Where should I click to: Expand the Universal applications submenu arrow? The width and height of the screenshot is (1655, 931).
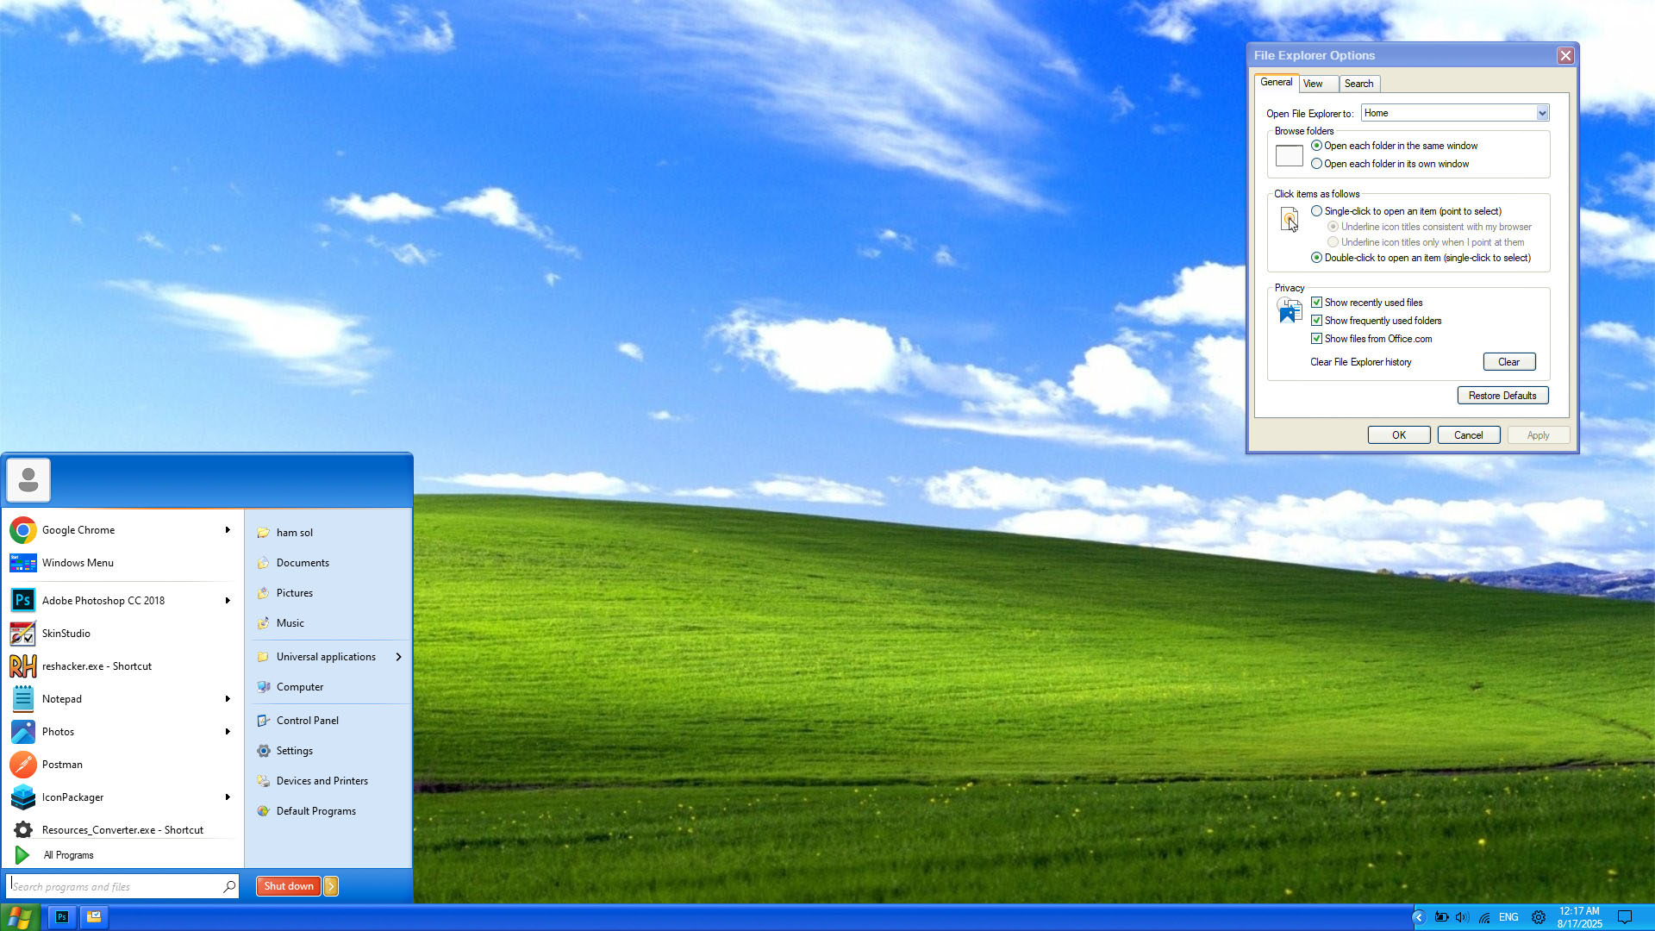coord(398,657)
